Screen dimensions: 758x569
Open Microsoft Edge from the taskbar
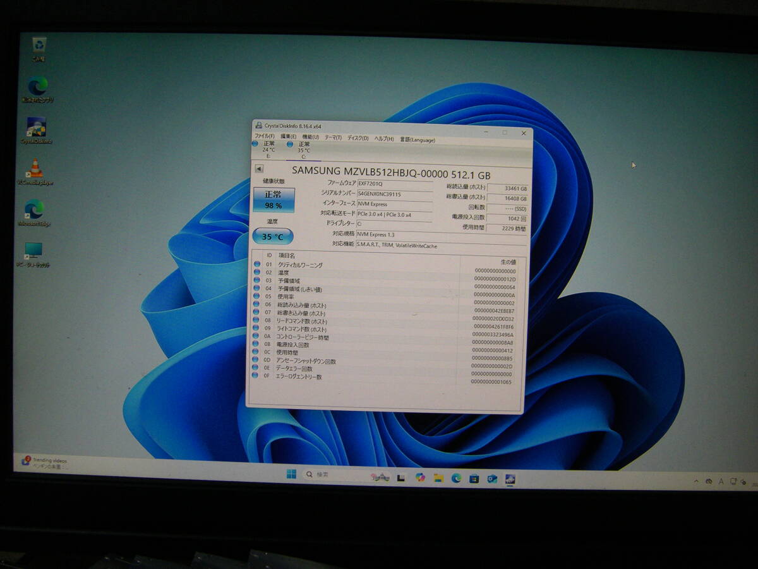[x=455, y=478]
